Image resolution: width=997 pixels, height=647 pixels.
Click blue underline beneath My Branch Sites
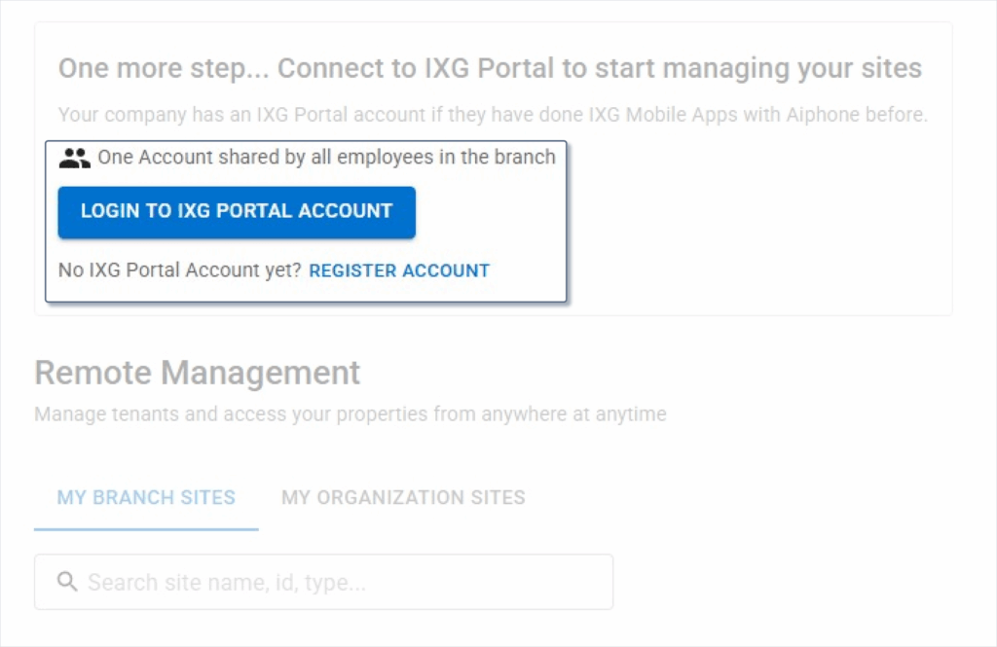click(x=146, y=529)
